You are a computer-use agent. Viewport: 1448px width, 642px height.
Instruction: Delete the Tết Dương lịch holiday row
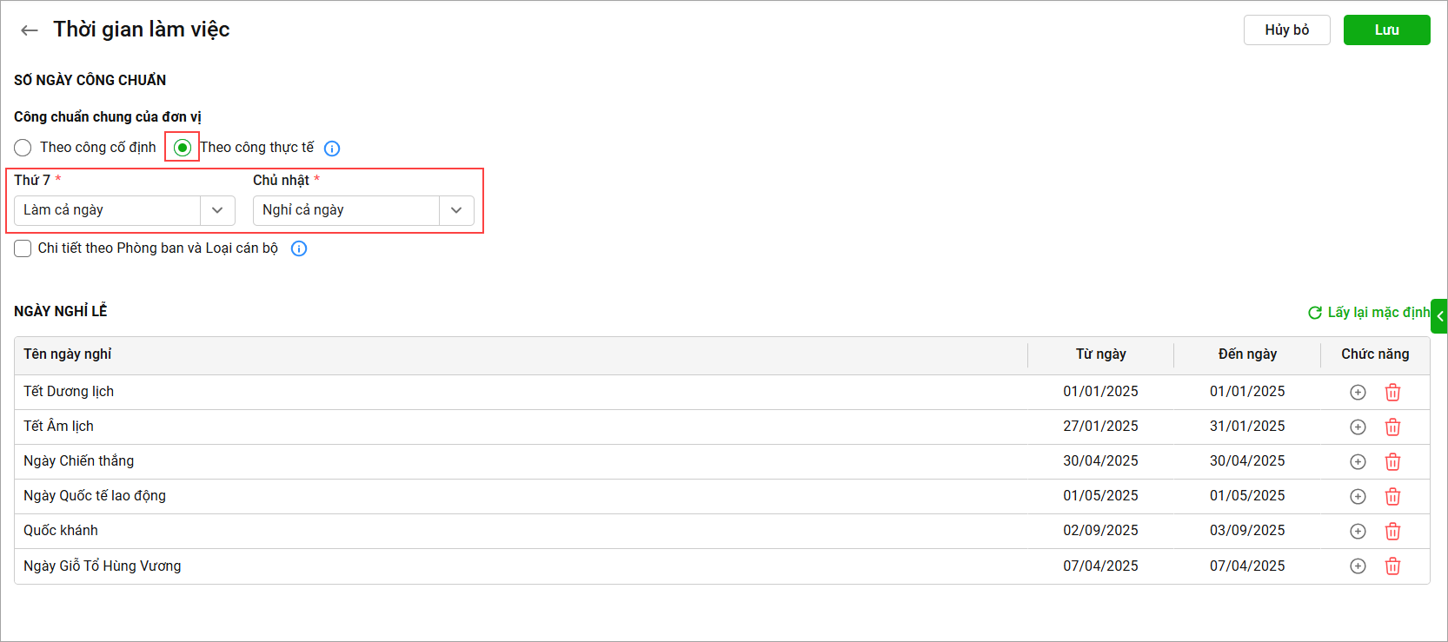(x=1392, y=393)
